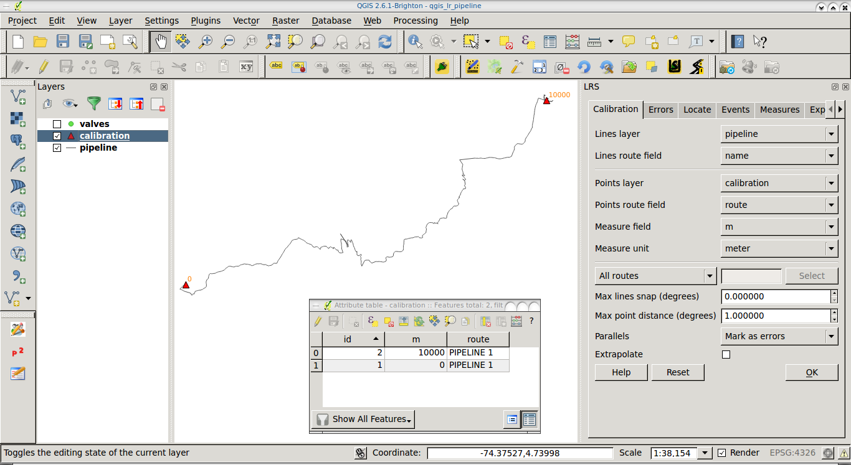Viewport: 851px width, 465px height.
Task: Click the Map Tips speech bubble icon
Action: coord(629,42)
